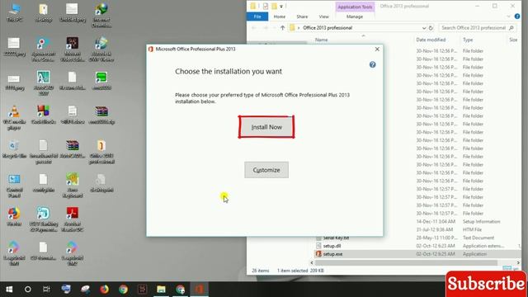Open the Windows Start menu
The height and width of the screenshot is (297, 528).
click(9, 290)
